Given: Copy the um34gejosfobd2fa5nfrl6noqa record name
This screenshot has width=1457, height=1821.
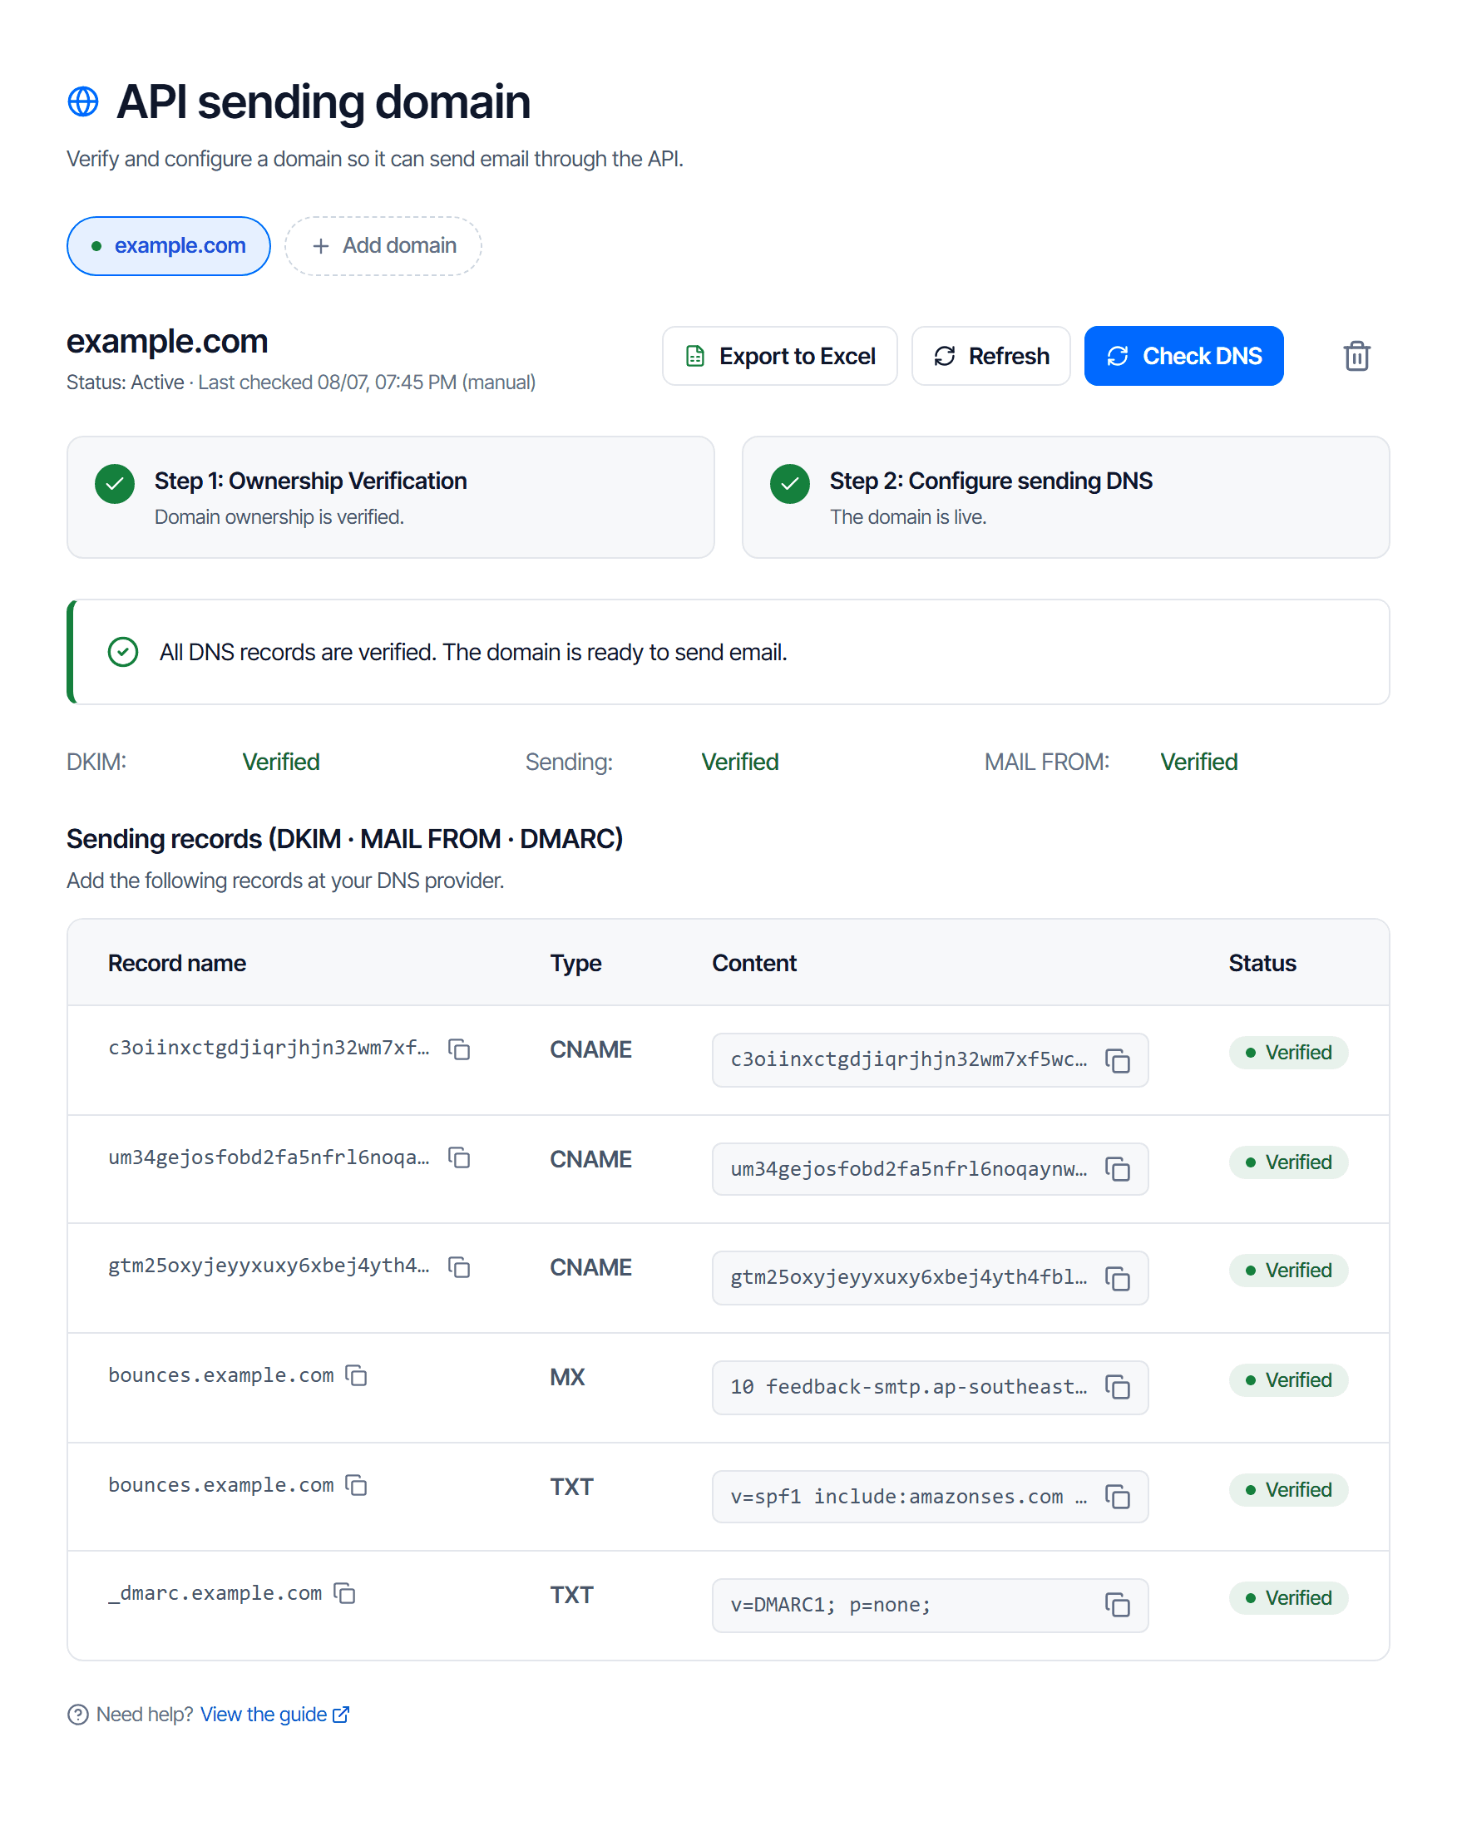Looking at the screenshot, I should pos(458,1157).
